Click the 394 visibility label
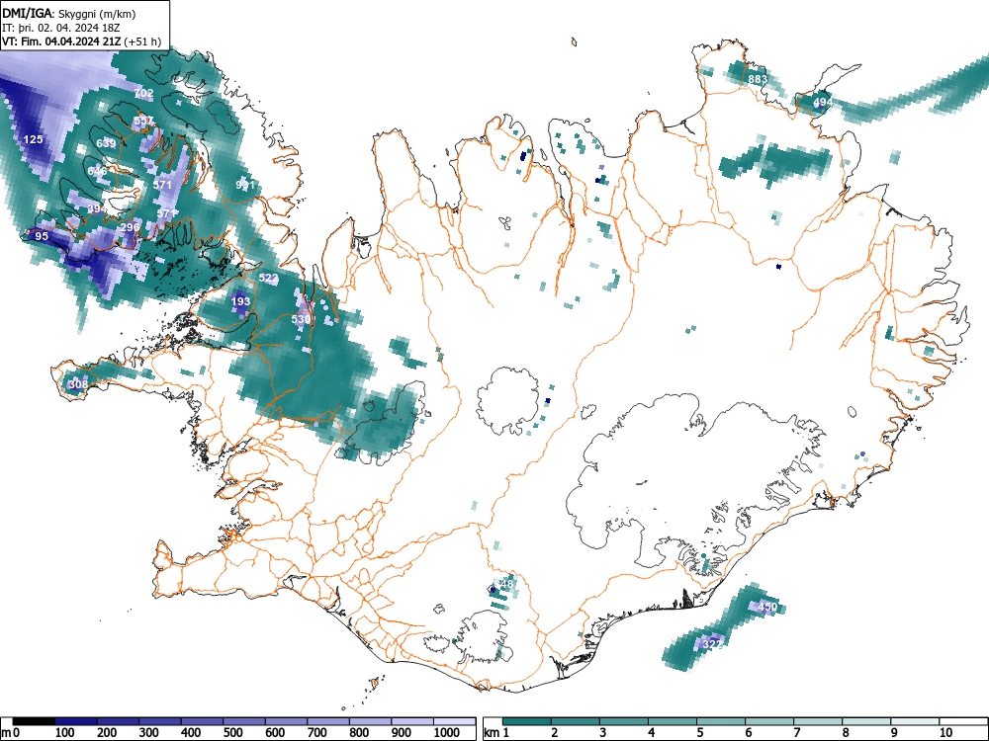 point(97,208)
